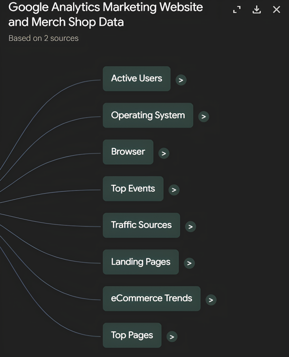Expand the Active Users node chevron

[x=181, y=80]
